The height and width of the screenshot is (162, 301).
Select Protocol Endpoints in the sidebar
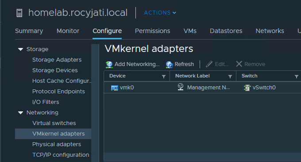tap(58, 92)
